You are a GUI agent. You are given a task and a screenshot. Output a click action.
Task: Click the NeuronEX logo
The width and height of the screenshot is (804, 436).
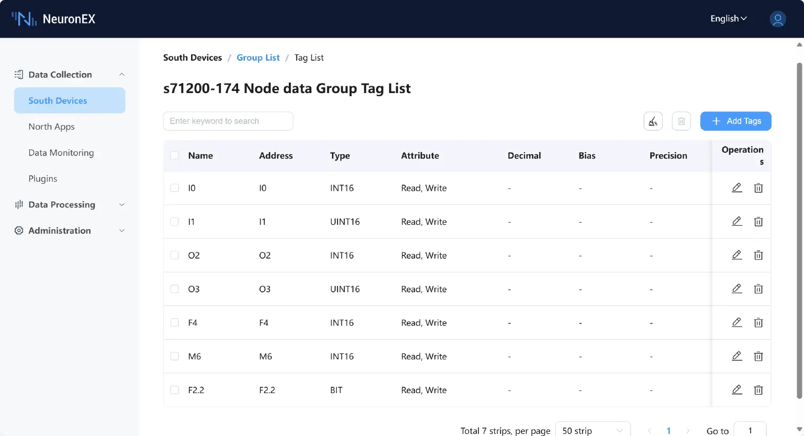(53, 19)
